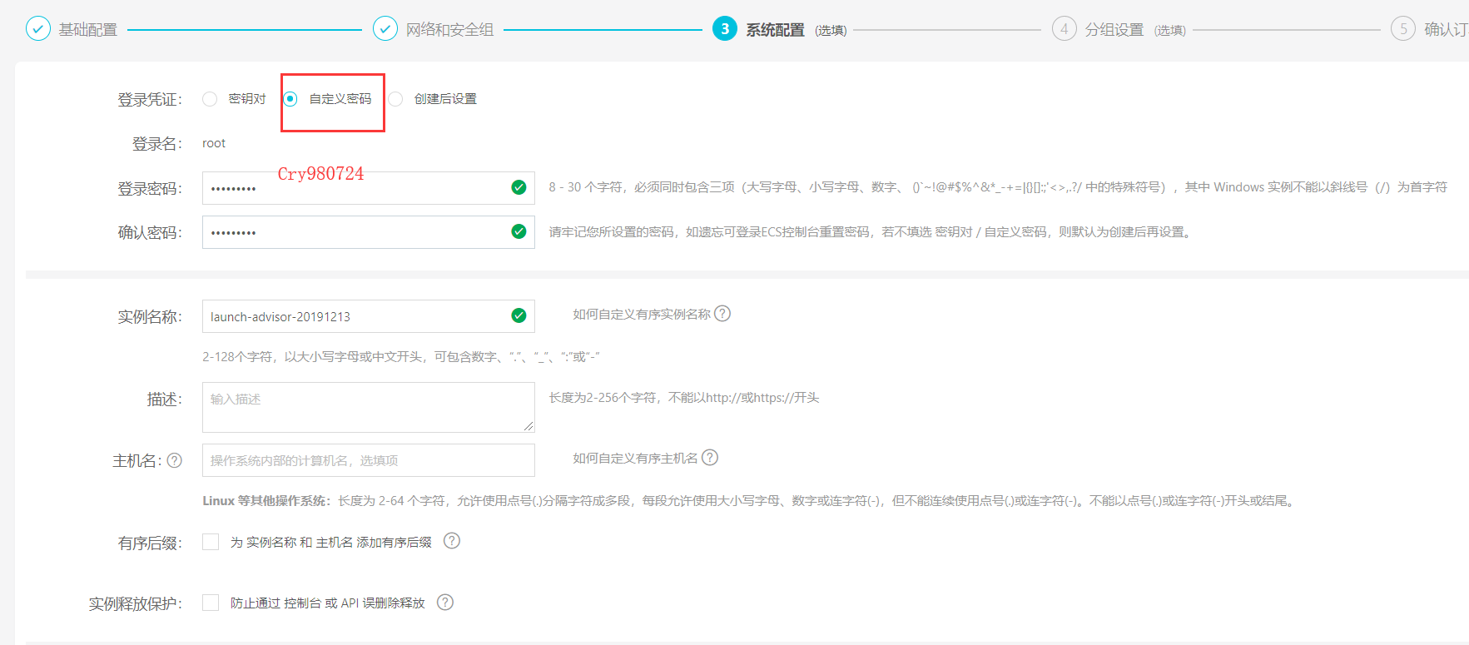The height and width of the screenshot is (645, 1469).
Task: Click the 登录凭证 label
Action: pyautogui.click(x=150, y=100)
